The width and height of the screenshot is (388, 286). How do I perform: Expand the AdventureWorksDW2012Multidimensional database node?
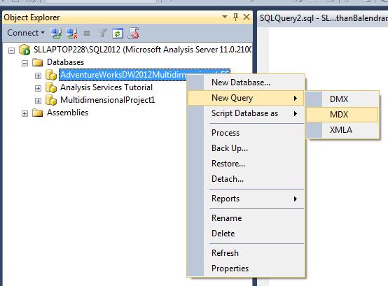tap(38, 76)
